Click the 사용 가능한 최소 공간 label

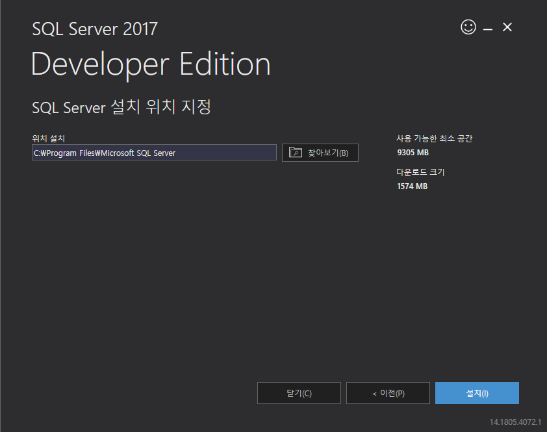point(434,138)
